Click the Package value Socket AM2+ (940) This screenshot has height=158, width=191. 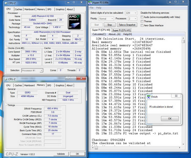tap(43, 24)
